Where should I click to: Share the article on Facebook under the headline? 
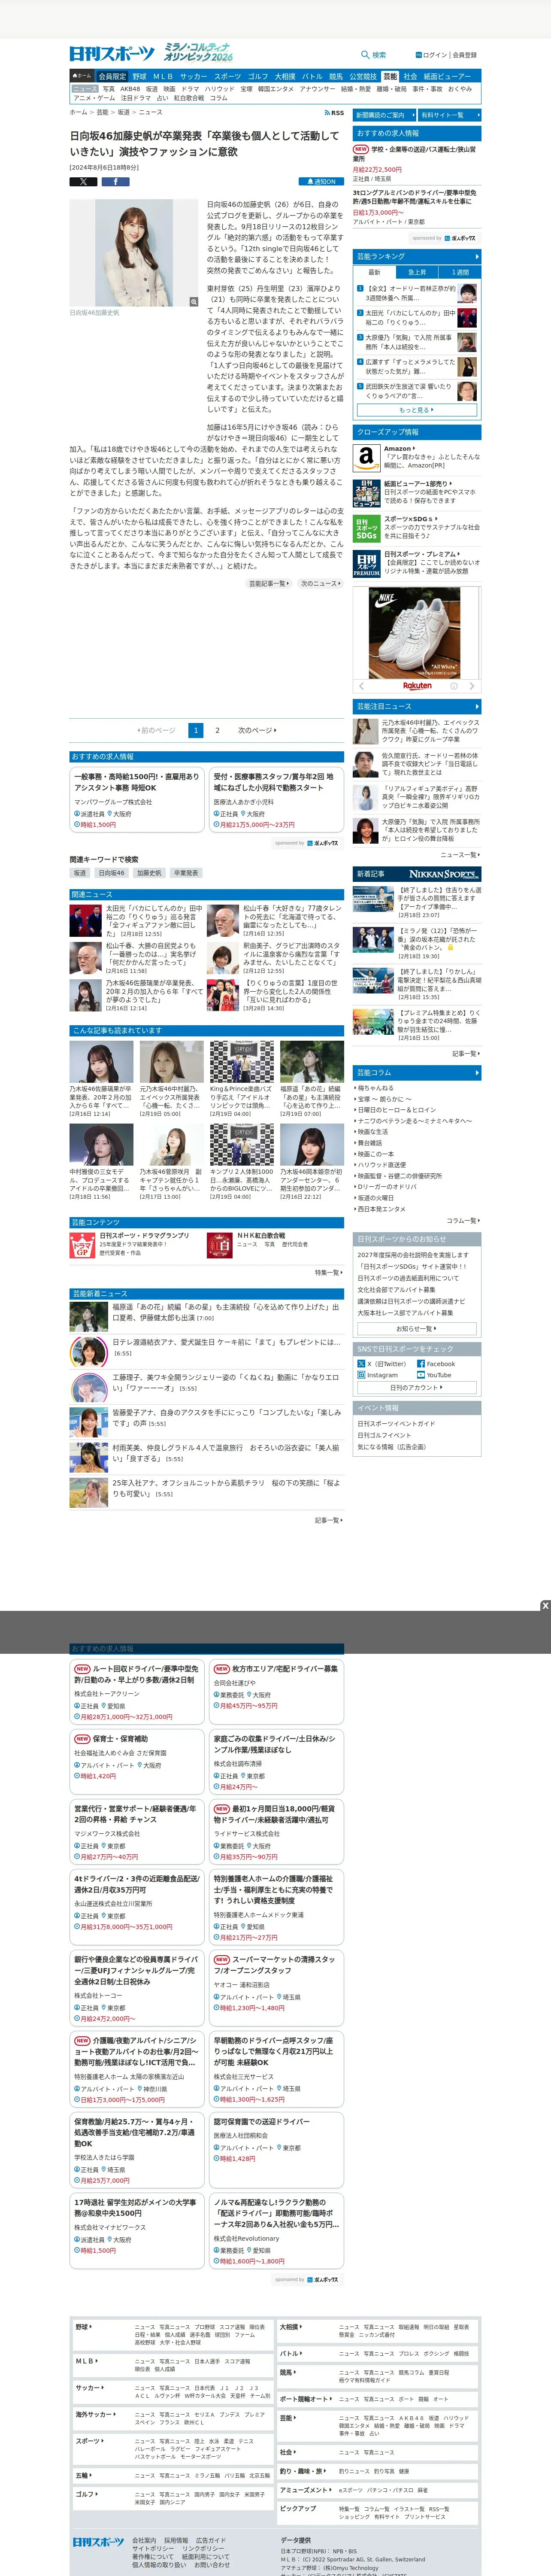(115, 182)
